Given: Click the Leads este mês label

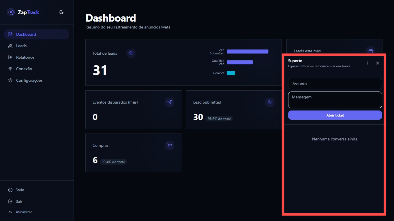Looking at the screenshot, I should coord(307,51).
